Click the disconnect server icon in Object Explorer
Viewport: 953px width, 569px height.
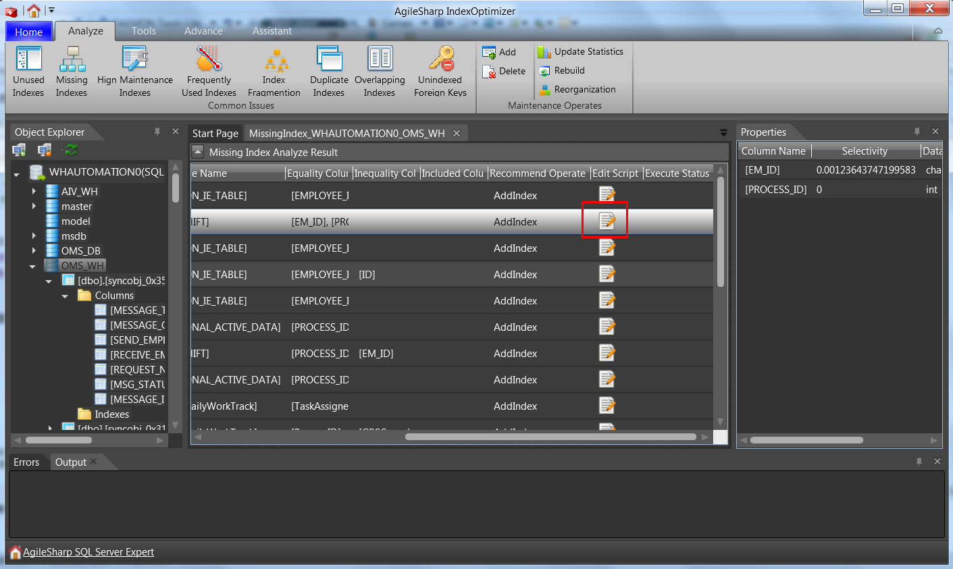(x=45, y=150)
